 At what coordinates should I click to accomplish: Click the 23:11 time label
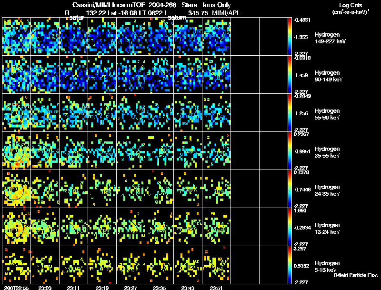click(x=73, y=288)
